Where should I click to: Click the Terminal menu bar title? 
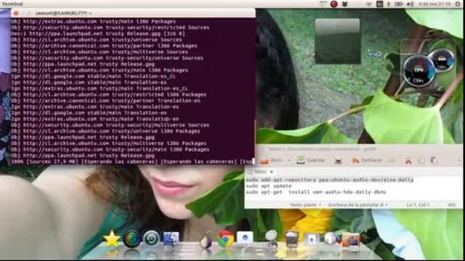click(x=12, y=4)
